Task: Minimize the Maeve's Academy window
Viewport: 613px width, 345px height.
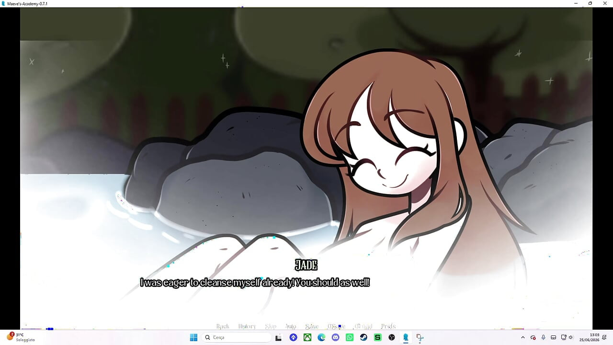Action: pos(576,3)
